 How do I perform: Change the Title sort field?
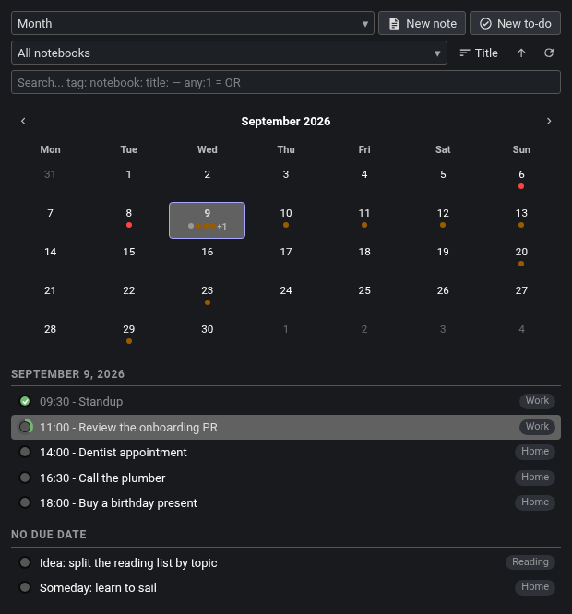click(479, 53)
